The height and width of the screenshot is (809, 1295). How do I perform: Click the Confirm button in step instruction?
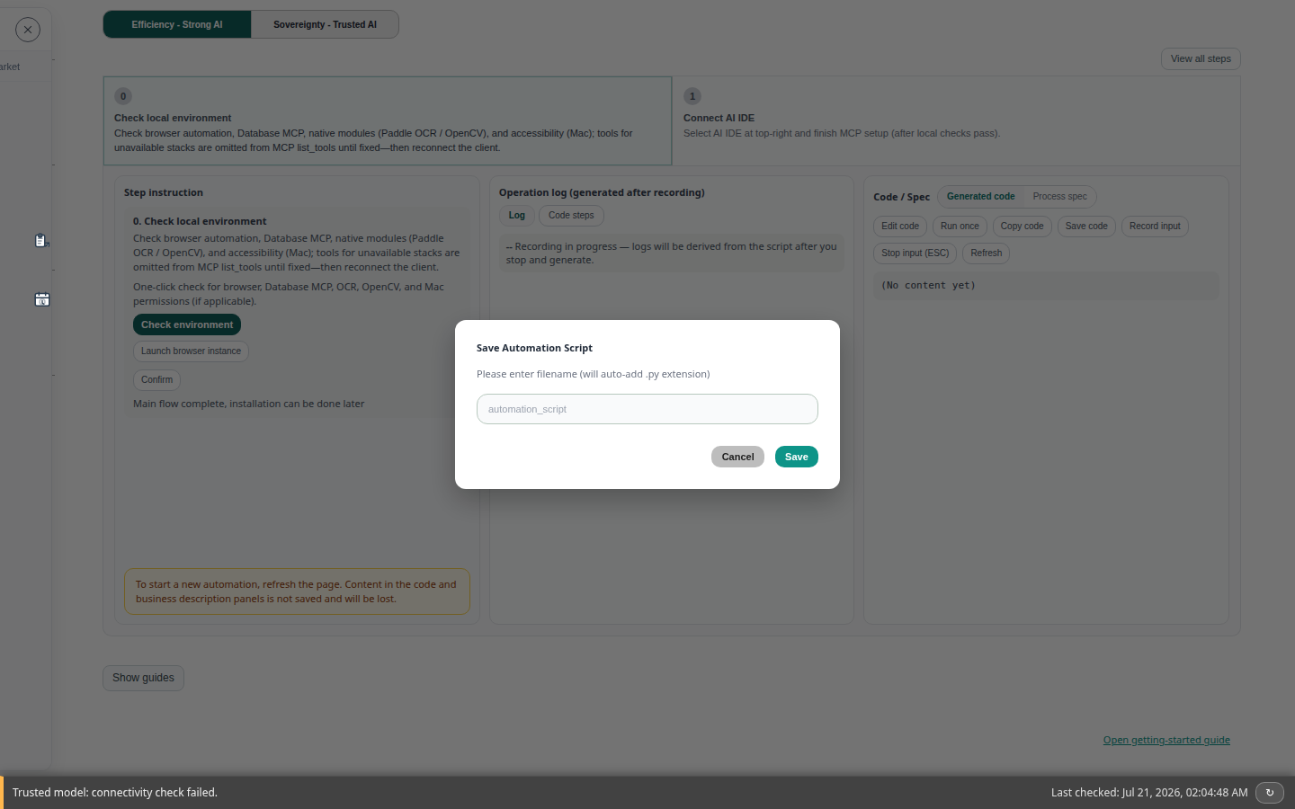(x=156, y=380)
